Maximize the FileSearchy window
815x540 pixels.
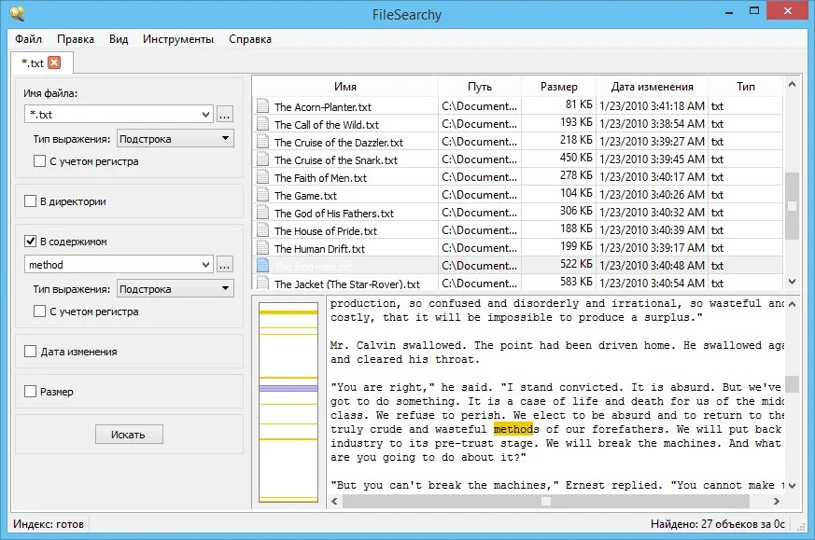pos(754,11)
